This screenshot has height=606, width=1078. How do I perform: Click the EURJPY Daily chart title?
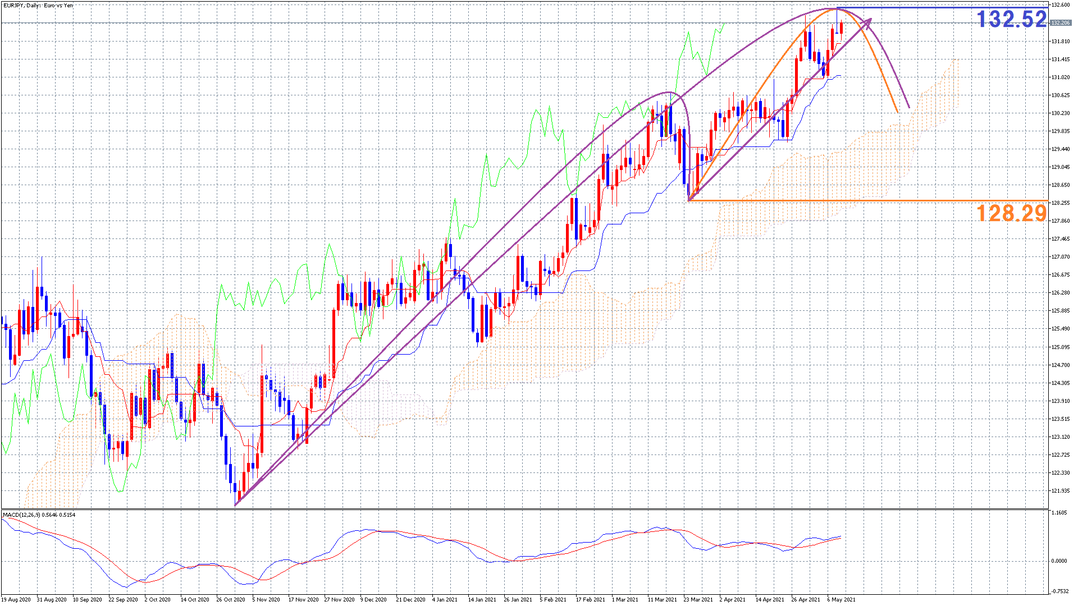point(38,6)
